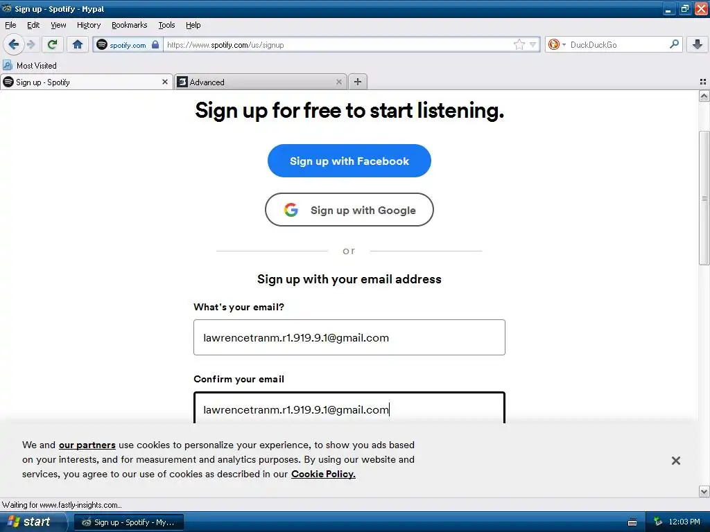Screen dimensions: 710x532
Task: Open the Help menu
Action: click(x=193, y=25)
